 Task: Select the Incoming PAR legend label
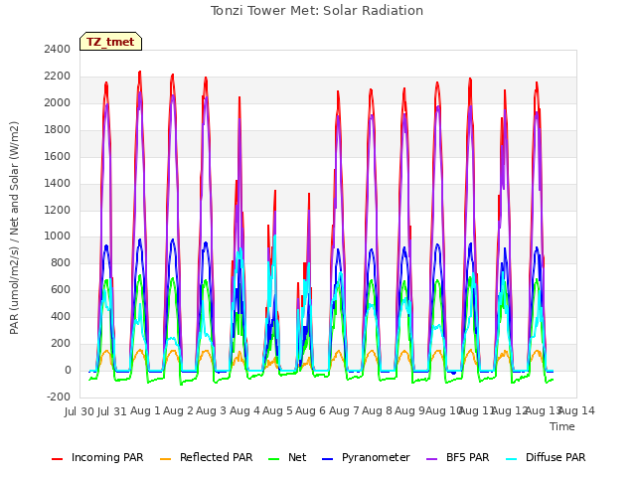(x=107, y=457)
